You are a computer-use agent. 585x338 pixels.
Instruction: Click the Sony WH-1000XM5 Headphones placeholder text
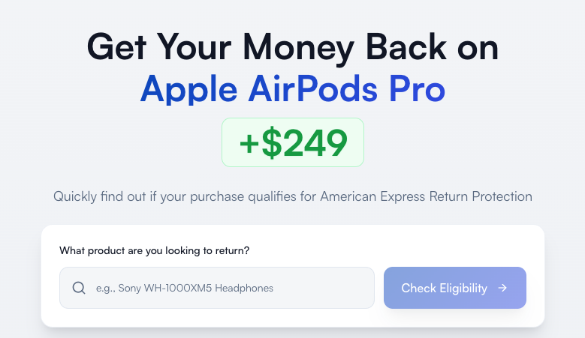[184, 288]
